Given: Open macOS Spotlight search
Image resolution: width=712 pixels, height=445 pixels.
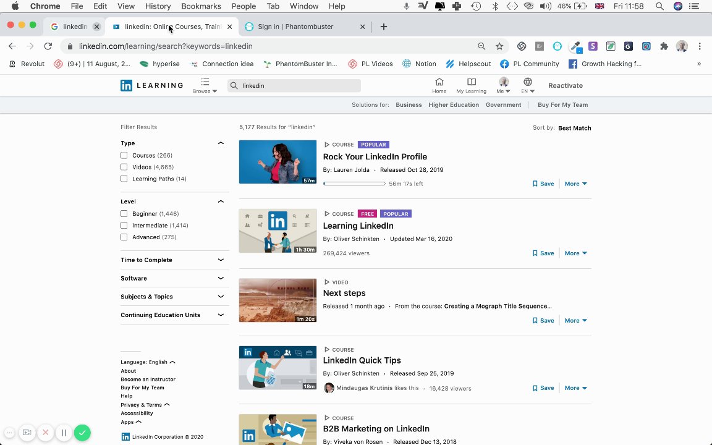Looking at the screenshot, I should click(x=659, y=6).
